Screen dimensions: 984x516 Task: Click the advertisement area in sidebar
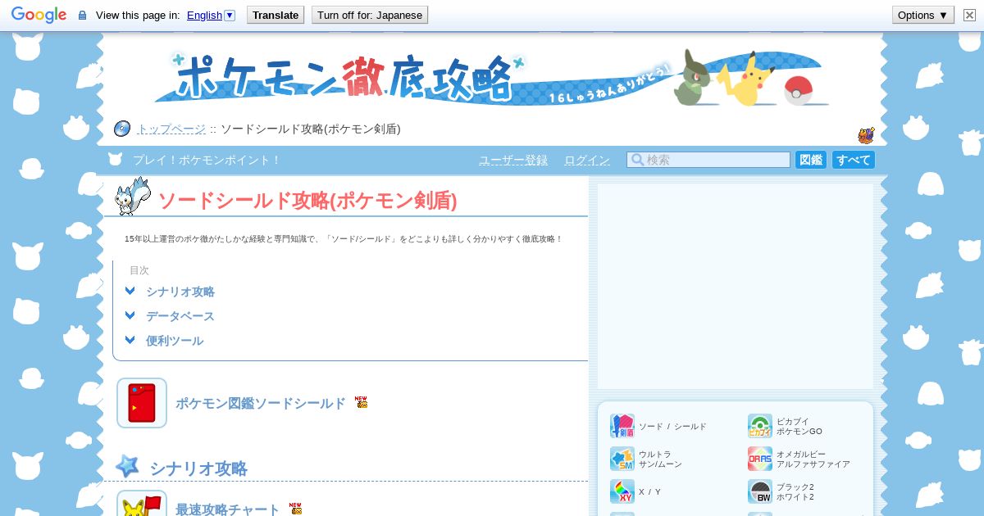click(736, 286)
